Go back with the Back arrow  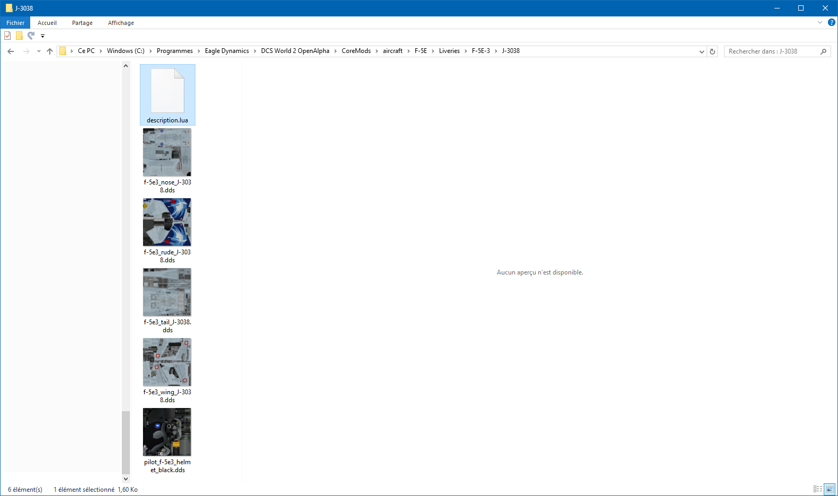click(x=11, y=51)
